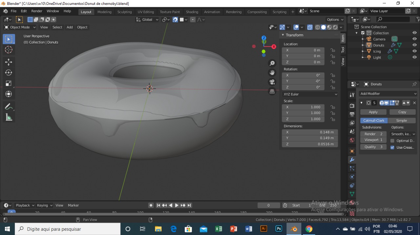420x235 pixels.
Task: Click the Location X value field
Action: [x=303, y=50]
